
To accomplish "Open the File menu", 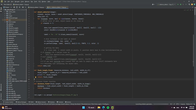I will (5, 1).
